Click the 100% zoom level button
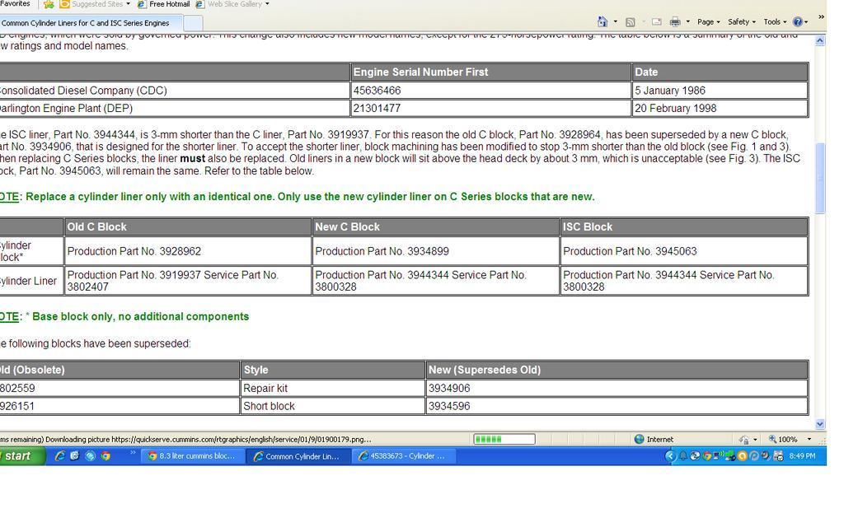The height and width of the screenshot is (527, 844). [783, 440]
